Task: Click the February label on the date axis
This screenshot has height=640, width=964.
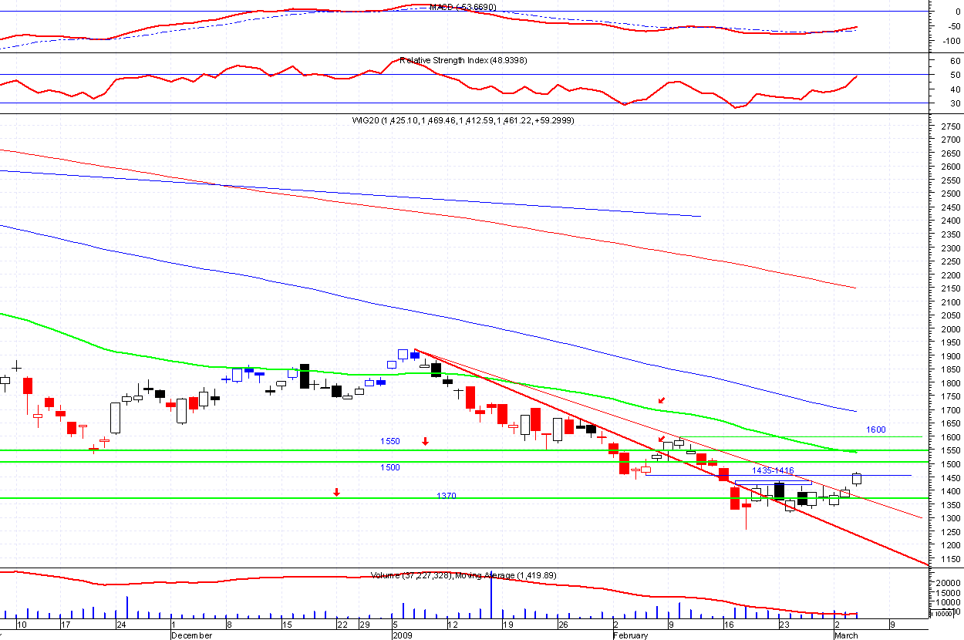Action: coord(631,635)
